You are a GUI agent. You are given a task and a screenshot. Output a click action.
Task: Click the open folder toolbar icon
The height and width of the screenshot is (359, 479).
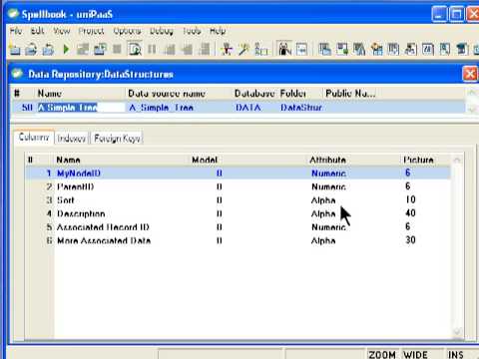click(31, 50)
